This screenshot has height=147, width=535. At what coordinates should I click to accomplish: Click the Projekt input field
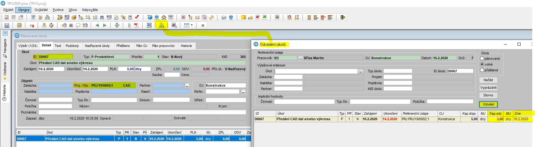[398, 77]
